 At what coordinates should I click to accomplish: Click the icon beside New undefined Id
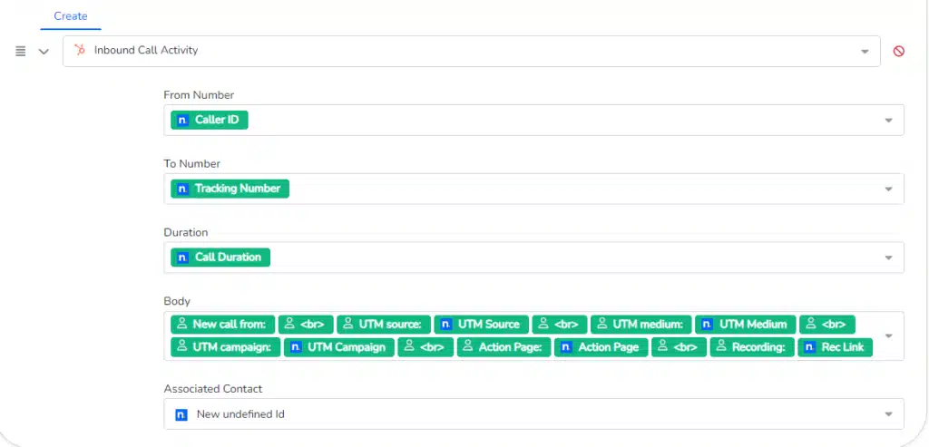coord(181,414)
